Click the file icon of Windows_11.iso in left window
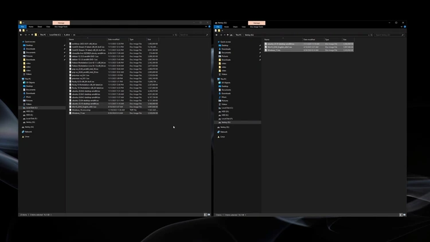Viewport: 430px width, 242px height. 70,113
